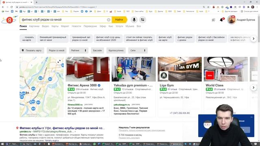The width and height of the screenshot is (260, 146).
Task: Bookmark this page with star icon
Action: (208, 7)
